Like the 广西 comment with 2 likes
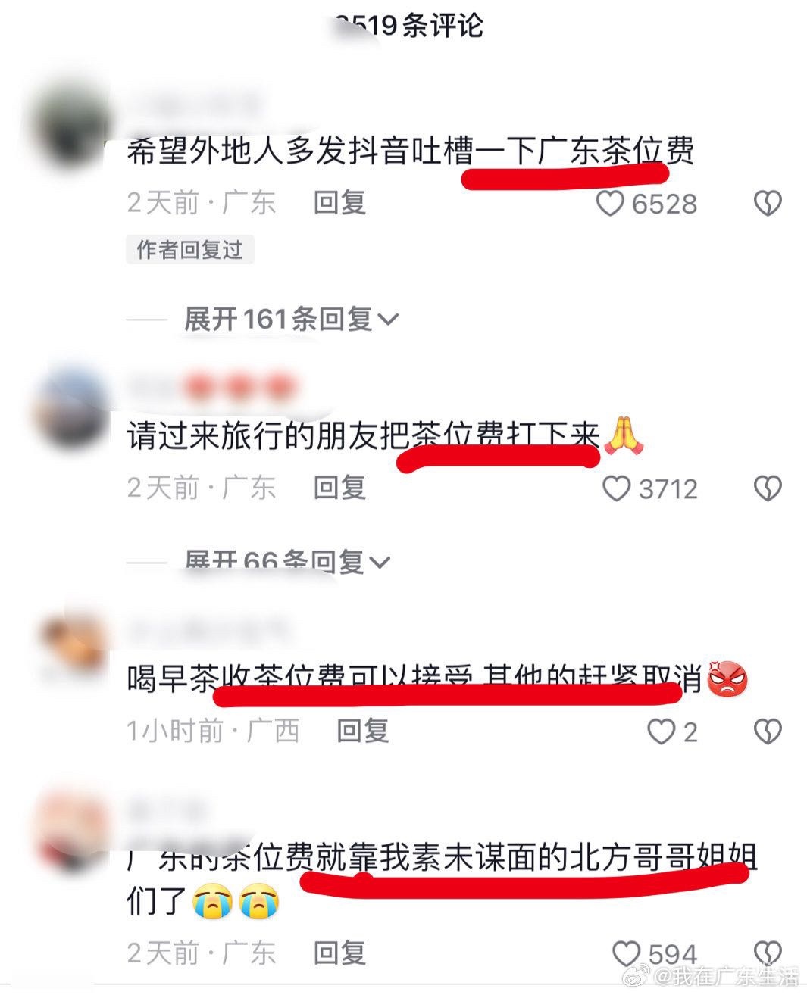The height and width of the screenshot is (995, 807). click(x=661, y=731)
